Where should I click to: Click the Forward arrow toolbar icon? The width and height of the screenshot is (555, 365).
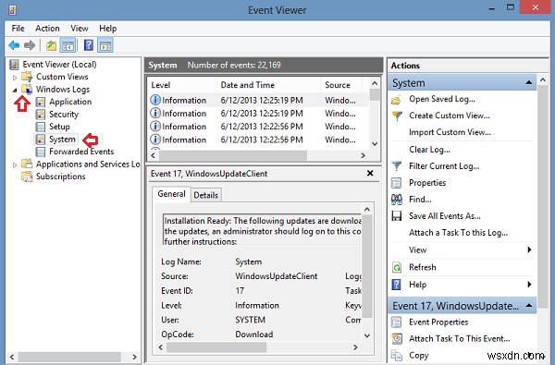pyautogui.click(x=30, y=45)
